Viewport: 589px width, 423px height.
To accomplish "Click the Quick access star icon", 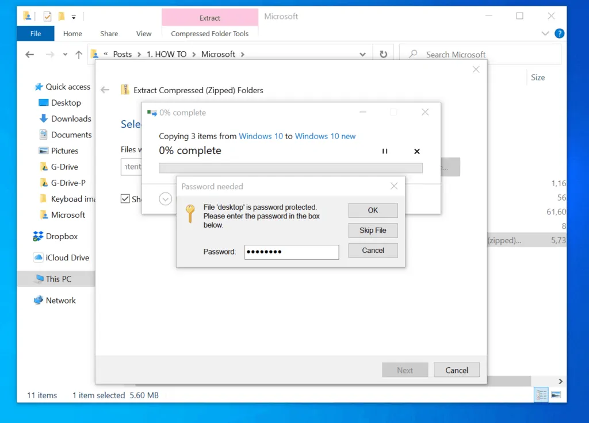I will coord(39,87).
